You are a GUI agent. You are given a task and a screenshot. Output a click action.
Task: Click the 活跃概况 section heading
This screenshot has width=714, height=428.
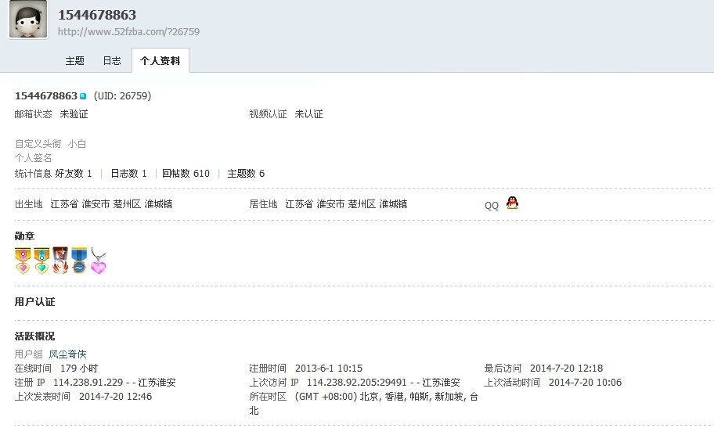(34, 336)
